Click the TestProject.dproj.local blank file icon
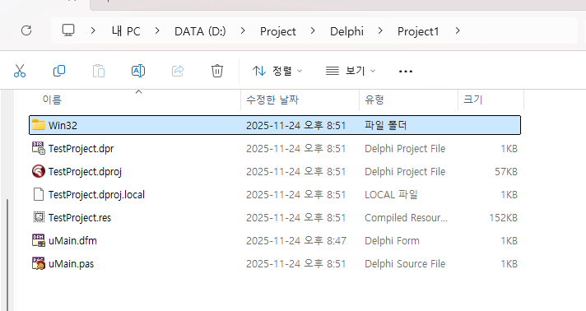Image resolution: width=586 pixels, height=311 pixels. 39,194
